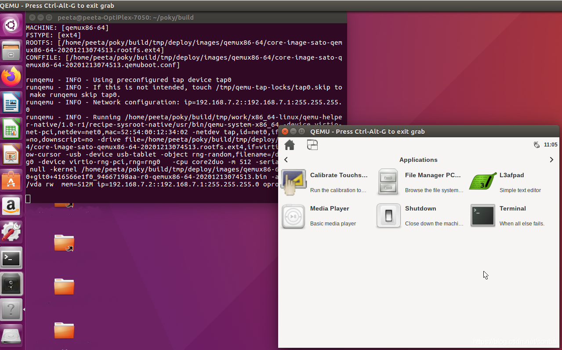Open LibreOffice Calc from the launcher
Screen dimensions: 562x350
[11, 129]
